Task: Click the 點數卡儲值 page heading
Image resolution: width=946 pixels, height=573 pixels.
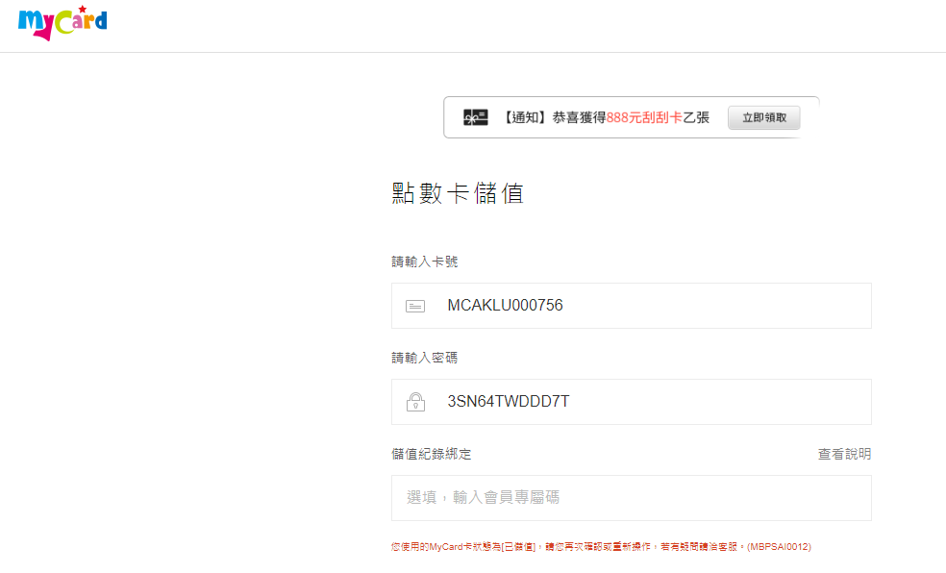Action: (x=458, y=193)
